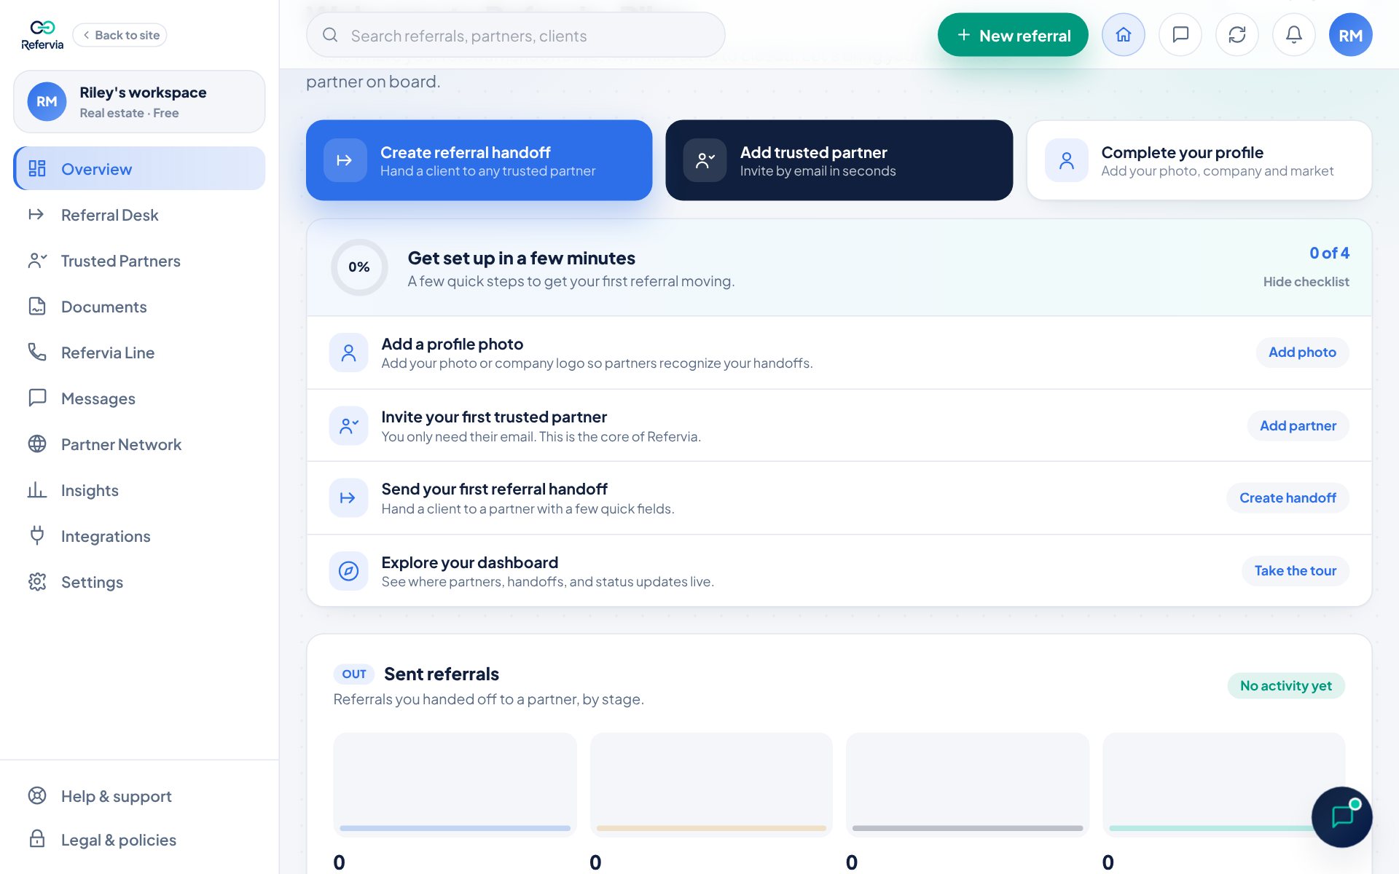Open the RM user avatar menu

1350,35
